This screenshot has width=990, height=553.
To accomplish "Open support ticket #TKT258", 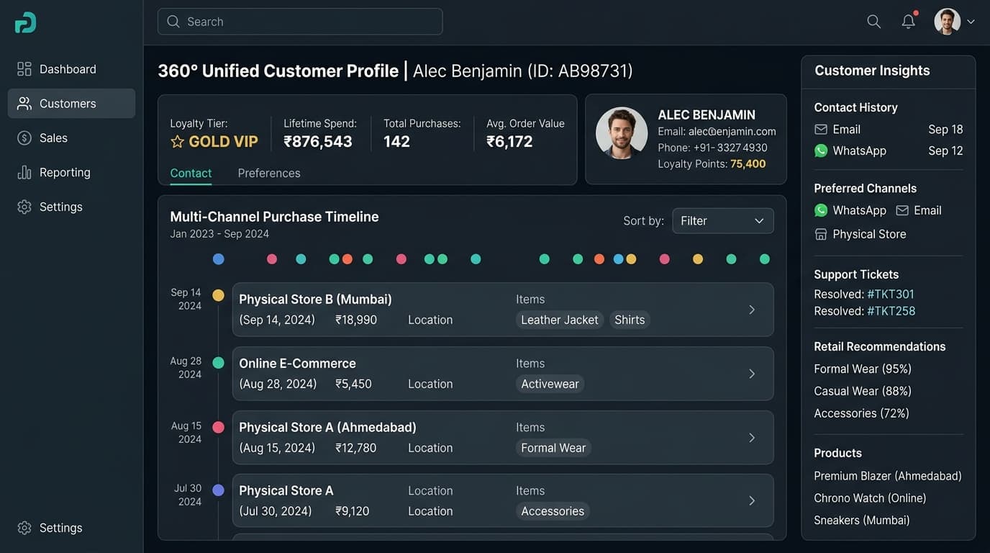I will coord(891,311).
